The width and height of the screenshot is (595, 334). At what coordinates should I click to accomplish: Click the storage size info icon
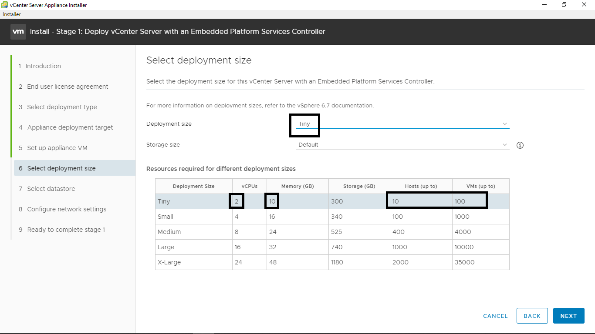(x=520, y=145)
